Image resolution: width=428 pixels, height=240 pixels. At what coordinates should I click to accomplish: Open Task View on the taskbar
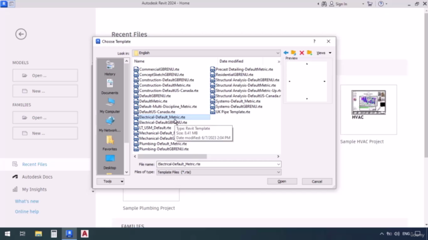[23, 234]
